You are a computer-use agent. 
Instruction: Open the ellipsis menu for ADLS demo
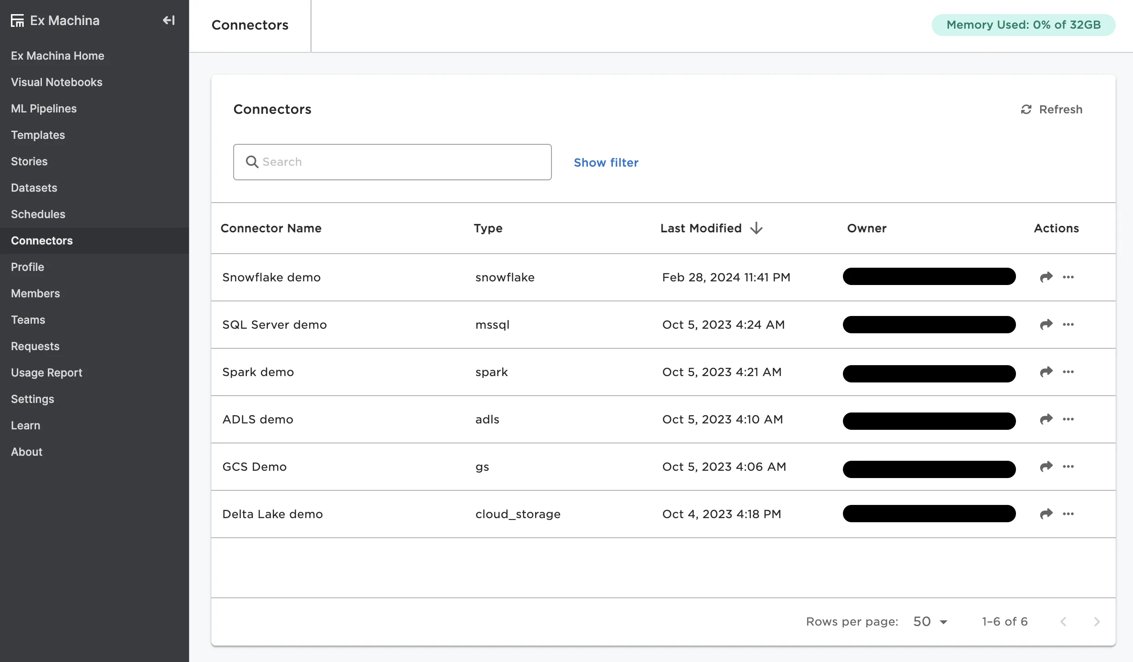pos(1068,419)
